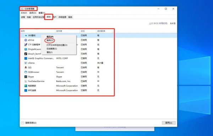This screenshot has width=213, height=136.
Task: Collapse details with 简略信息 arrow
Action: click(23, 123)
